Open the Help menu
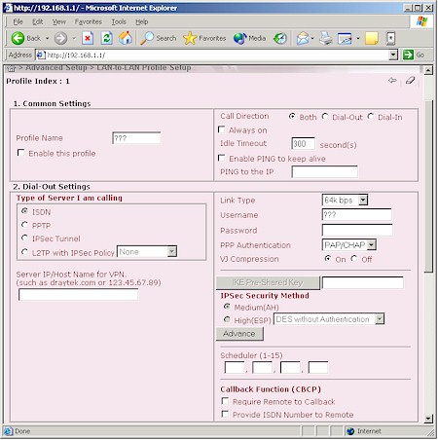The image size is (438, 440). click(142, 21)
